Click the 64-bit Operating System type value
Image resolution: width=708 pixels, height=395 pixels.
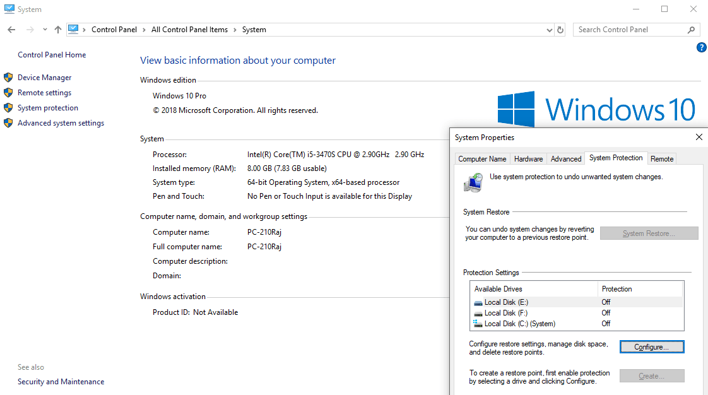click(323, 182)
